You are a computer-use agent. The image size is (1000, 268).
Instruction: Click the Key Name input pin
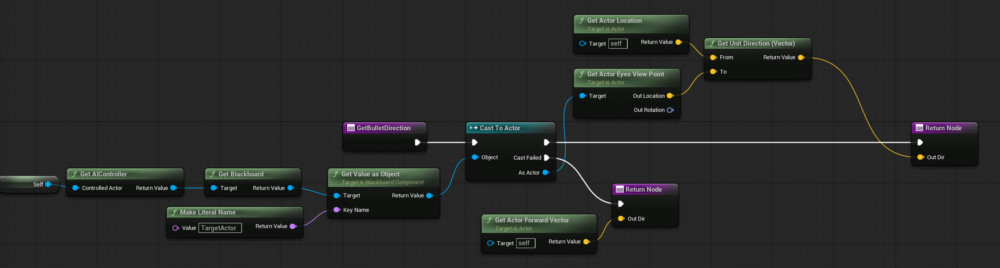point(337,210)
